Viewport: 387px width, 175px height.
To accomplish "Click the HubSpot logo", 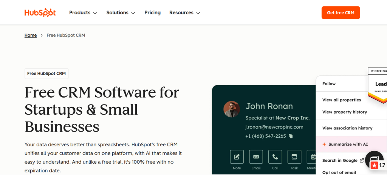I will (40, 12).
